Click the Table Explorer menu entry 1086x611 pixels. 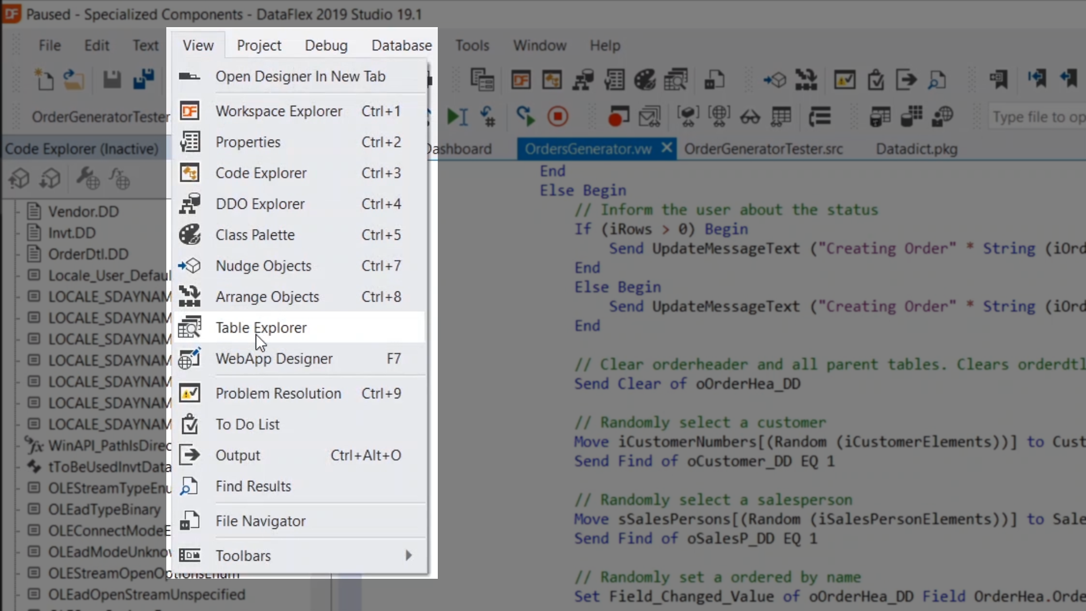click(x=261, y=328)
